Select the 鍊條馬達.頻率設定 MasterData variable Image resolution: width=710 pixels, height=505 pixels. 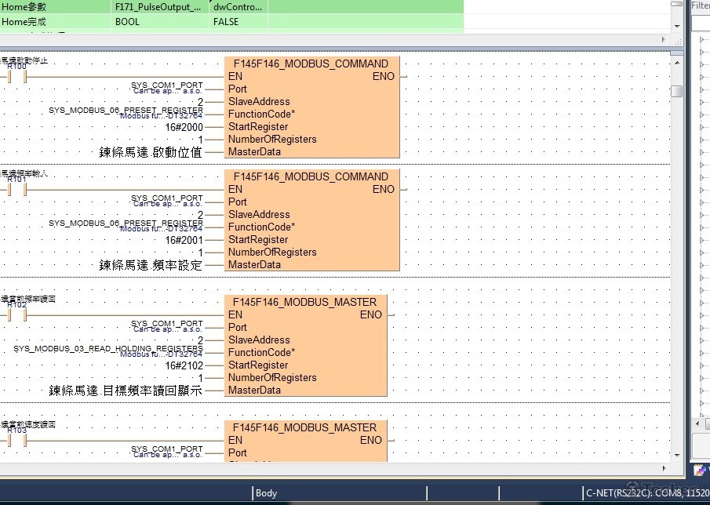150,265
